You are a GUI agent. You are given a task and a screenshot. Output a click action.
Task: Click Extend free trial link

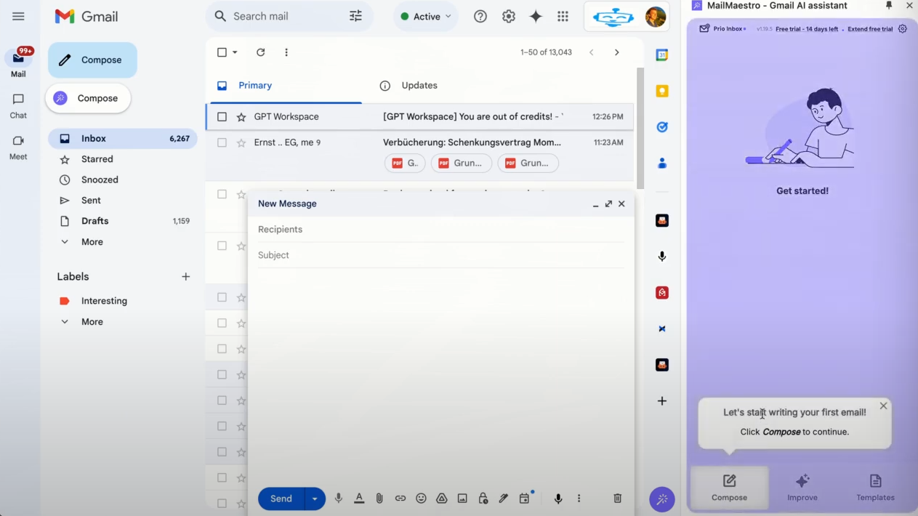coord(870,29)
